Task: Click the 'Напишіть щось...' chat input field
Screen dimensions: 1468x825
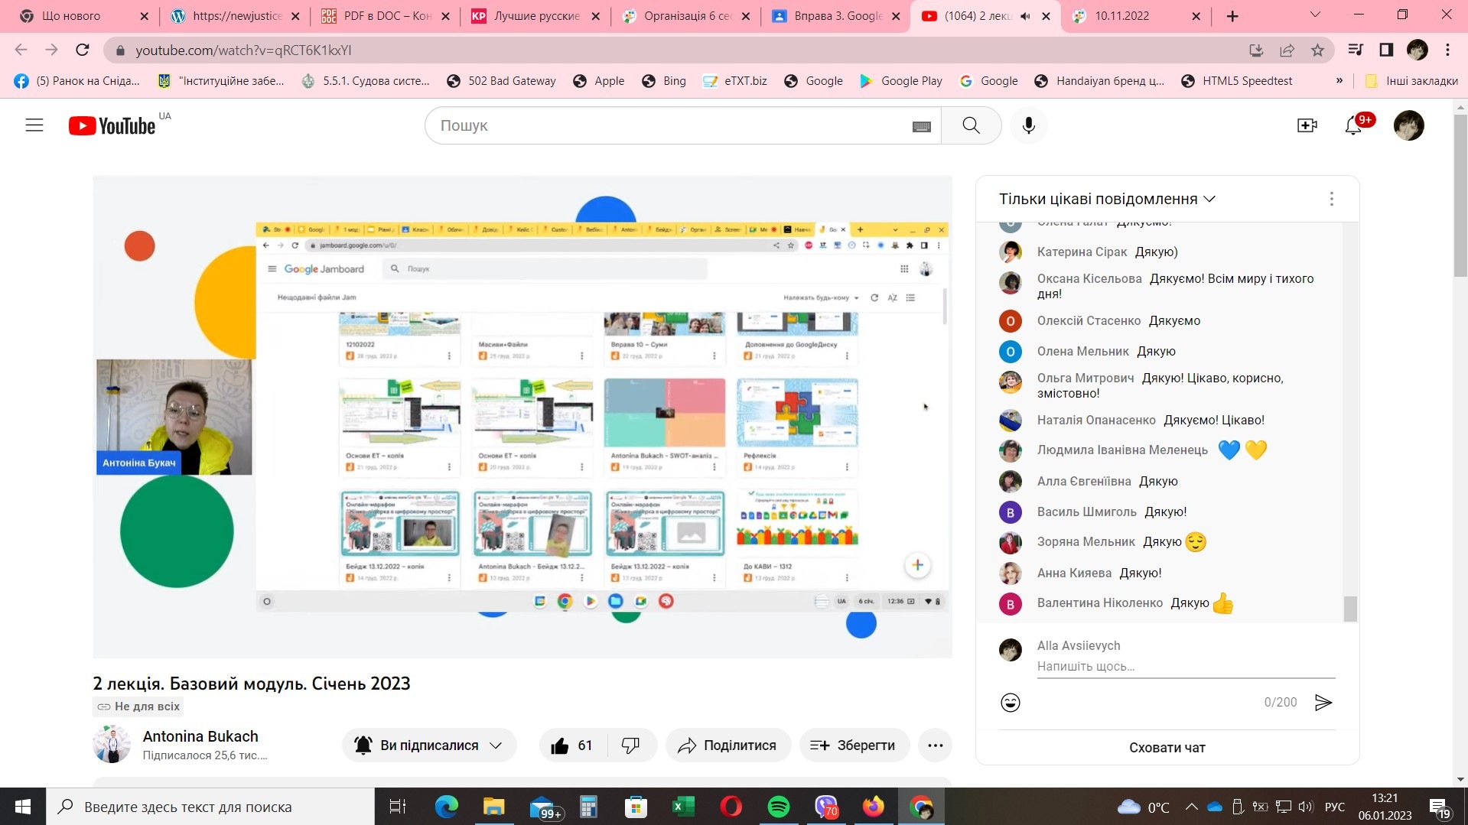Action: pyautogui.click(x=1185, y=667)
